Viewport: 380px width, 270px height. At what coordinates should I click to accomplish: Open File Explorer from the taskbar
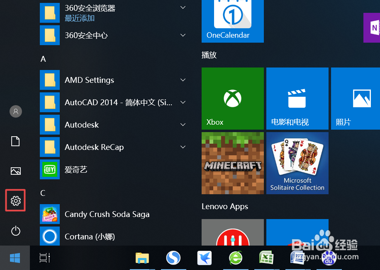click(142, 258)
